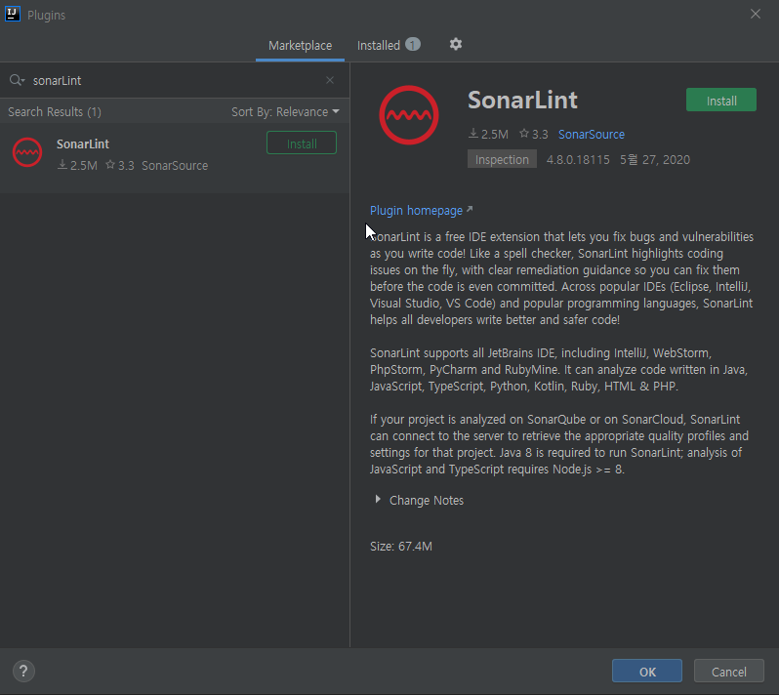This screenshot has width=779, height=695.
Task: Click the SonarLint logo in search results
Action: [x=27, y=152]
